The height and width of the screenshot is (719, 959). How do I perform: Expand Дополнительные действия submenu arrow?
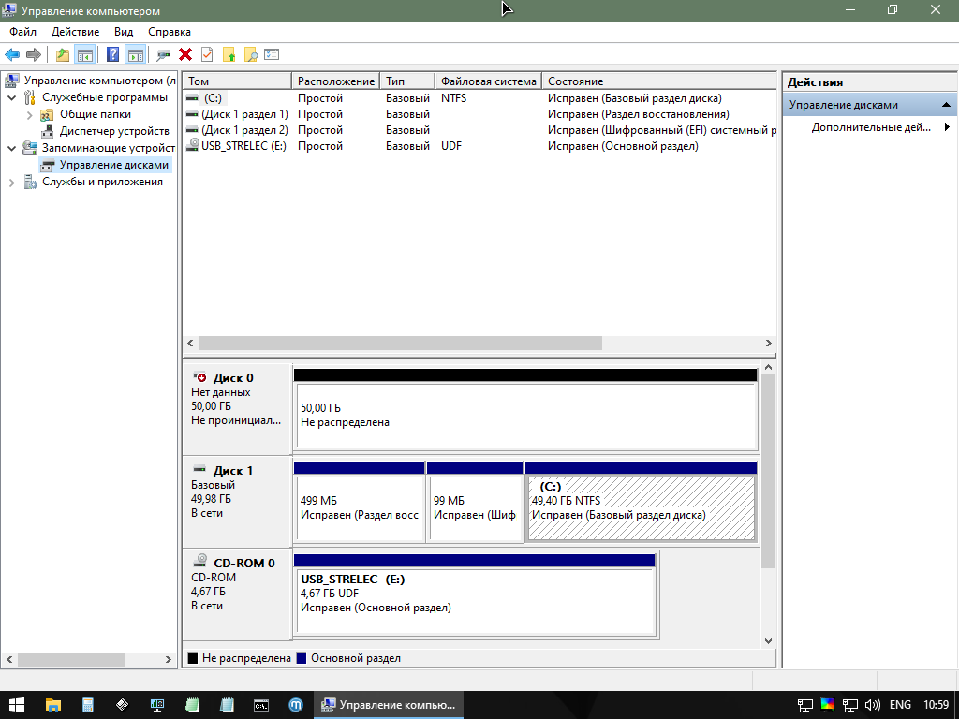947,127
